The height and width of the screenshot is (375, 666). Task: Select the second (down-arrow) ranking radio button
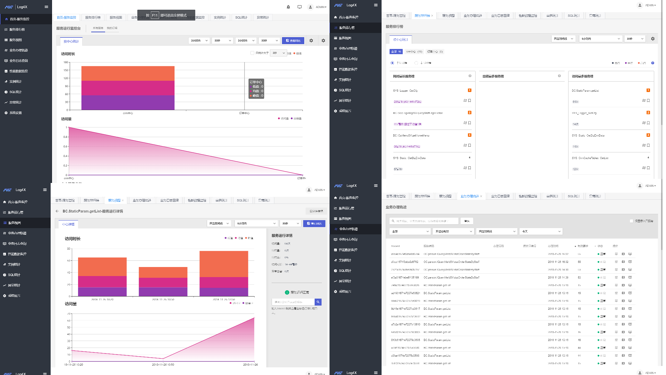click(416, 63)
